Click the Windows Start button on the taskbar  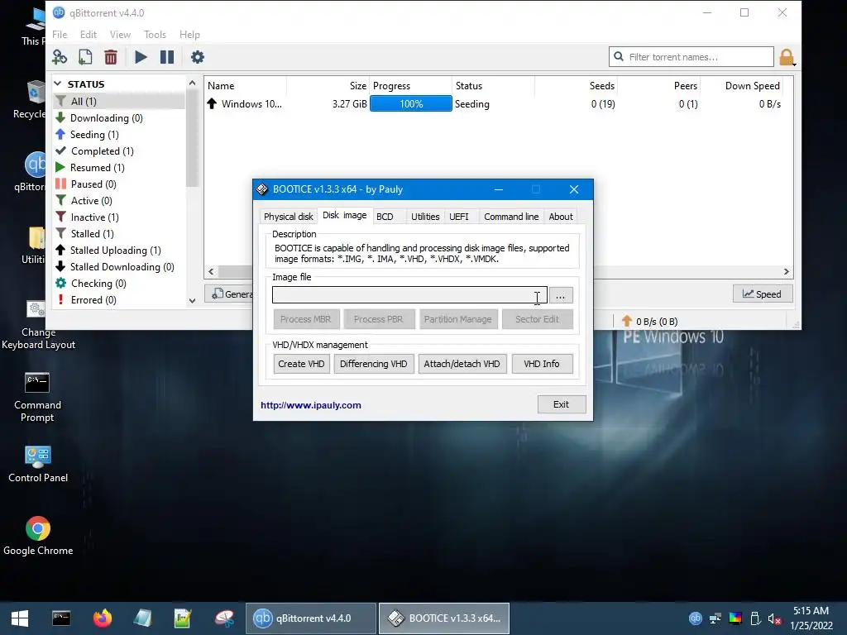coord(20,618)
